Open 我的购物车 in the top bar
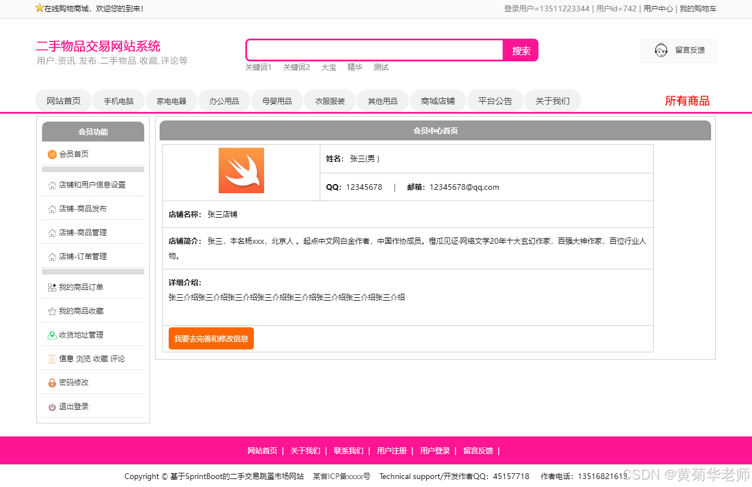This screenshot has width=752, height=487. pos(697,9)
